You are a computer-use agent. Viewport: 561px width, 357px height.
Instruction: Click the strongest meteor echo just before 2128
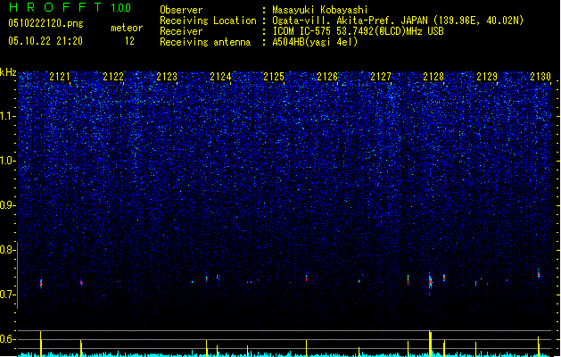pos(430,282)
